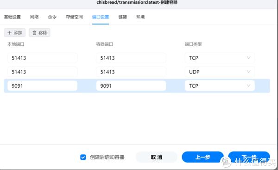
Task: Click the plus icon on 添加 button
Action: [9, 33]
